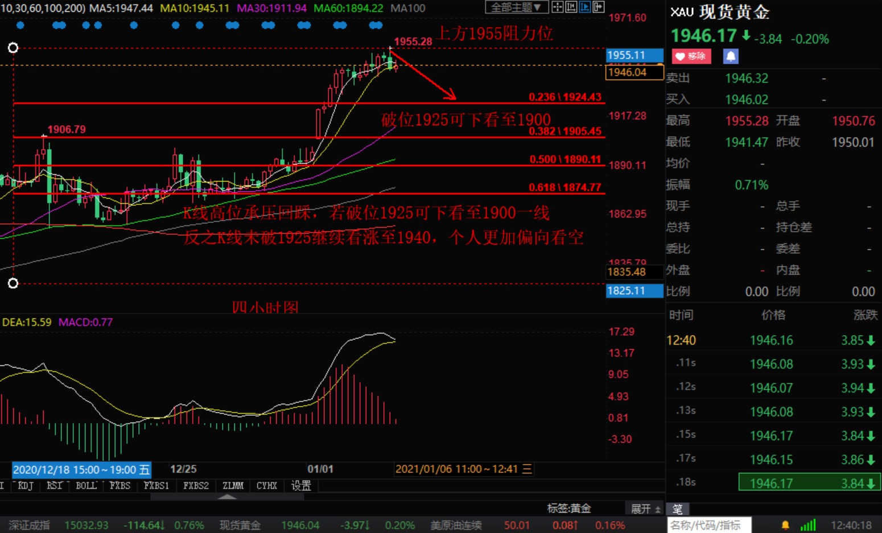
Task: Click the blue 1825.11 price axis marker
Action: click(x=634, y=291)
